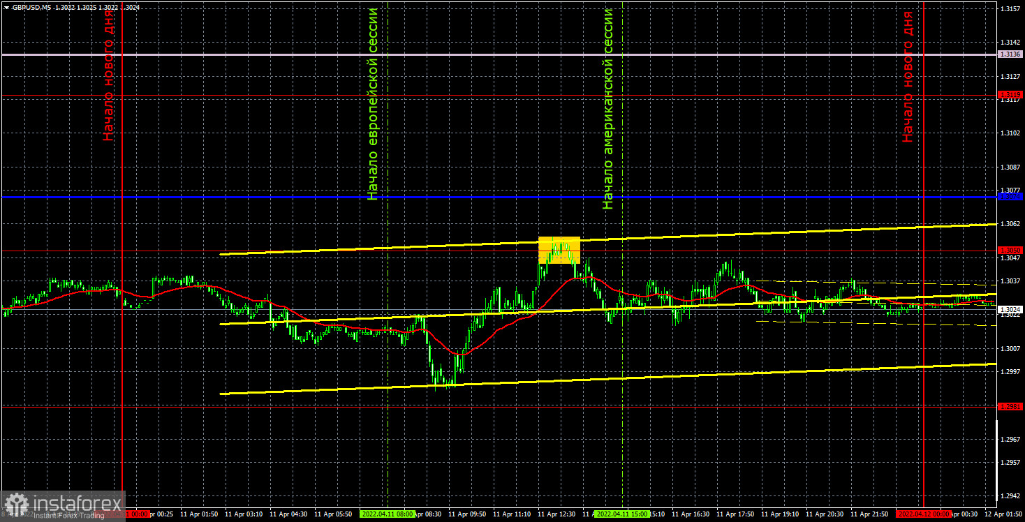1025x522 pixels.
Task: Click the 1.3136 price label on the axis
Action: click(1010, 54)
